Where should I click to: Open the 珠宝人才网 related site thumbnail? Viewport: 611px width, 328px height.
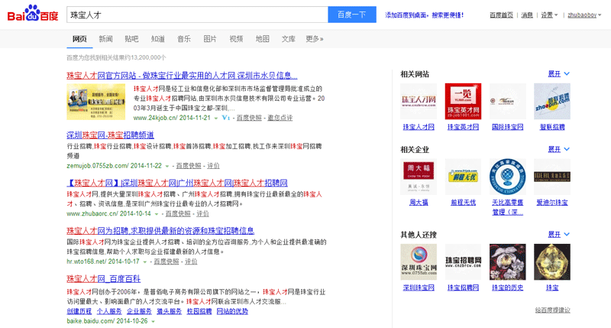[x=419, y=101]
